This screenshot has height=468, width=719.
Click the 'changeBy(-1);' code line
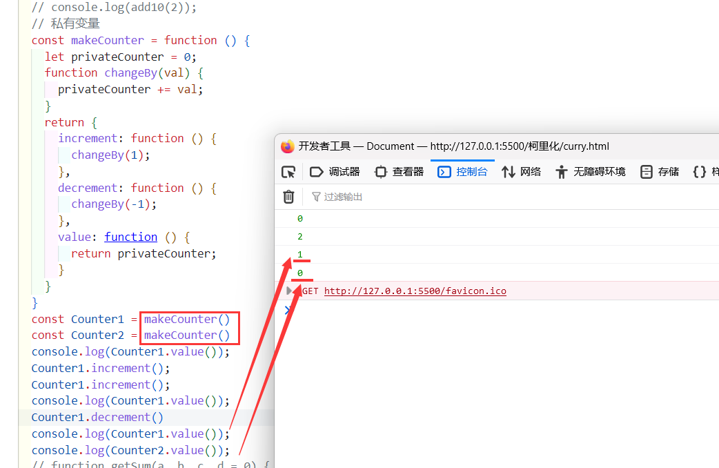(x=114, y=204)
